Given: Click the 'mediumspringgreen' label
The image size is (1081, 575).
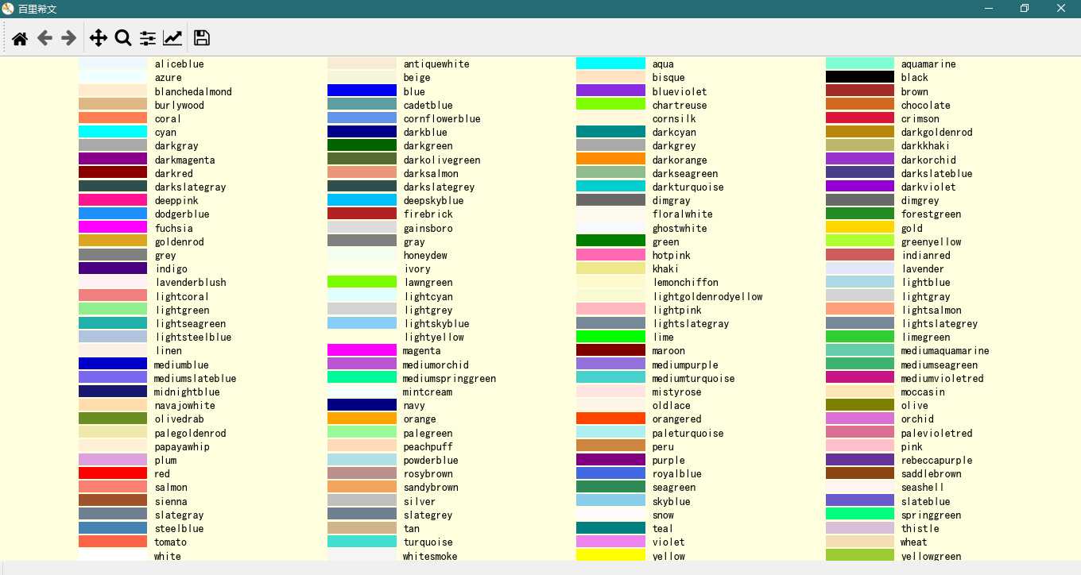Looking at the screenshot, I should pyautogui.click(x=449, y=378).
